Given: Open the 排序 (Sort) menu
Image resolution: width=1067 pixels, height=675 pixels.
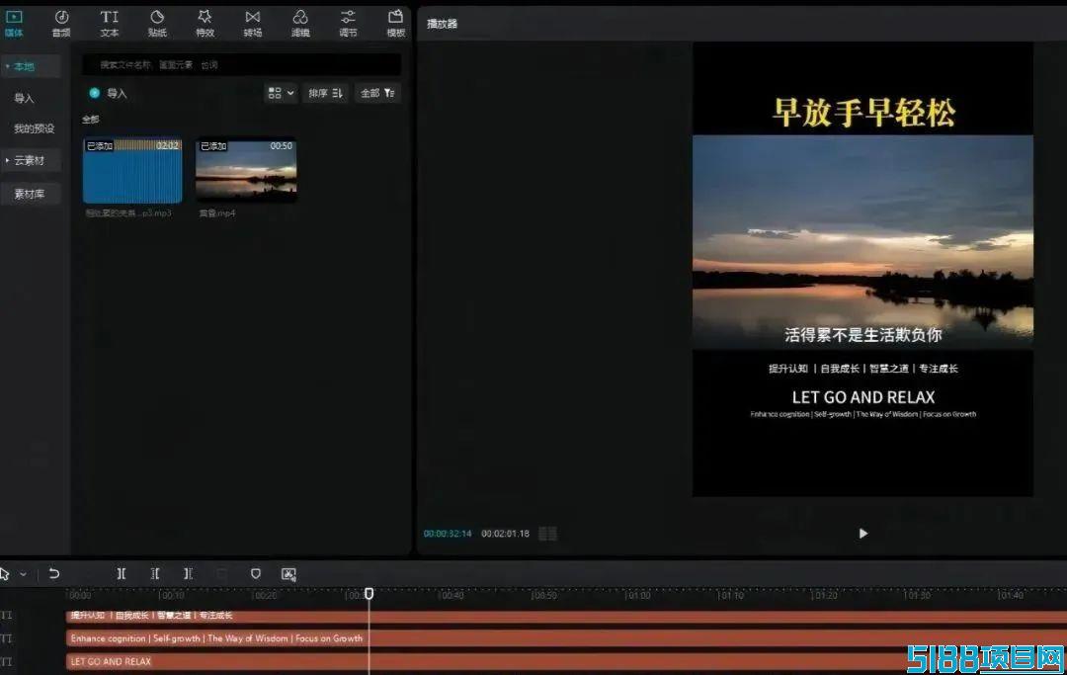Looking at the screenshot, I should point(325,93).
